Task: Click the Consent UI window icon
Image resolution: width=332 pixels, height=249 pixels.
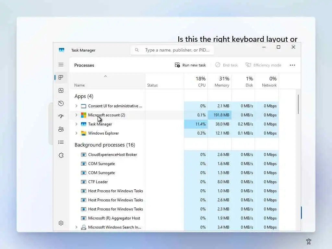Action: (x=84, y=106)
